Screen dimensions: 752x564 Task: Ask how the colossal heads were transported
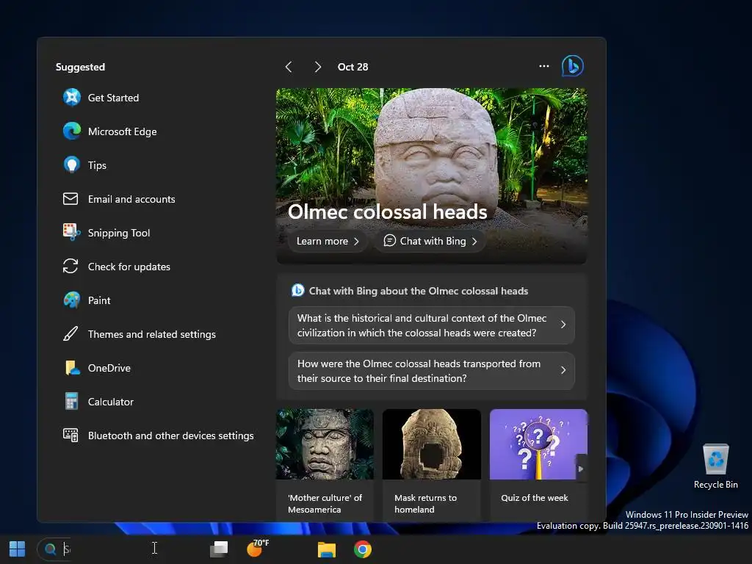click(x=432, y=371)
